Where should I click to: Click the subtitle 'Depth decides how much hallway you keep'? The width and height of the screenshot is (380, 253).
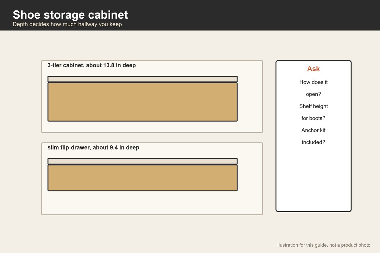pyautogui.click(x=67, y=24)
